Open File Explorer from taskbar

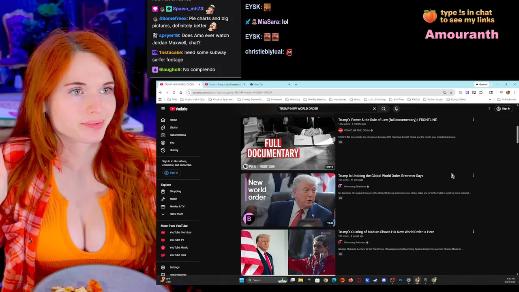(x=300, y=280)
